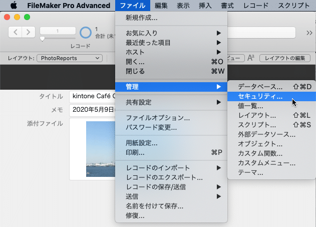The width and height of the screenshot is (316, 227).
Task: Click the メモ field with 2020年5月9日
Action: (93, 110)
